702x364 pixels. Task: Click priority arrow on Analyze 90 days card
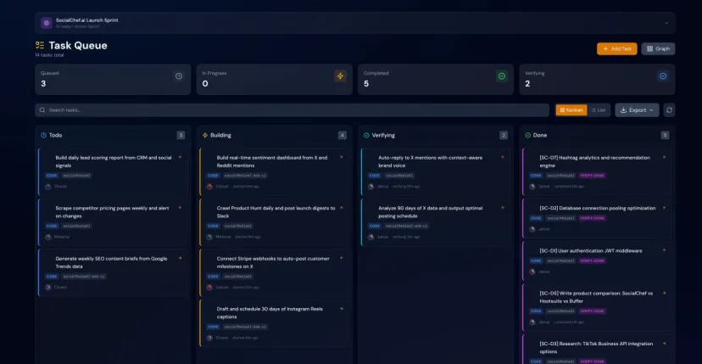tap(503, 208)
